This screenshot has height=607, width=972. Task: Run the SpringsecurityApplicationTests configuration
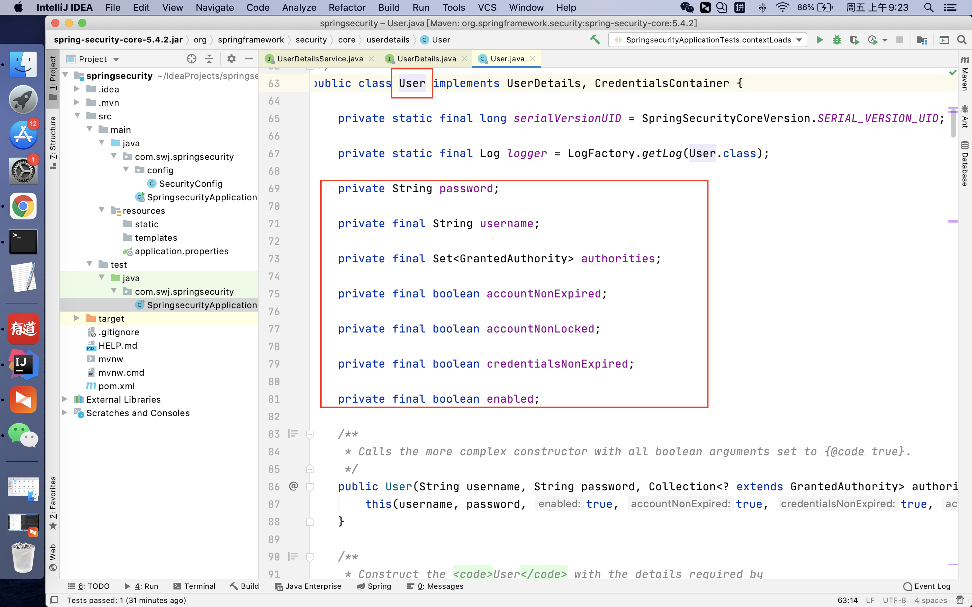(819, 40)
